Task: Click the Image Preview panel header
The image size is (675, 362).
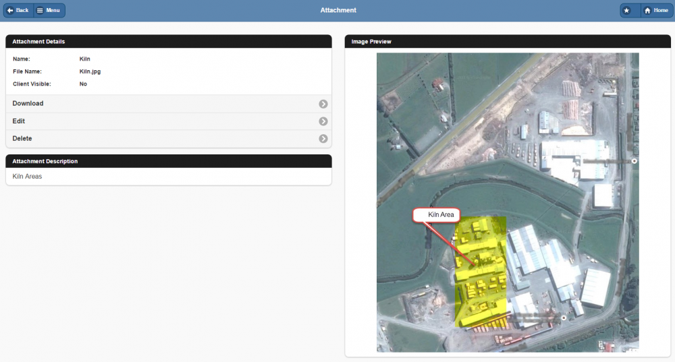Action: pos(507,42)
